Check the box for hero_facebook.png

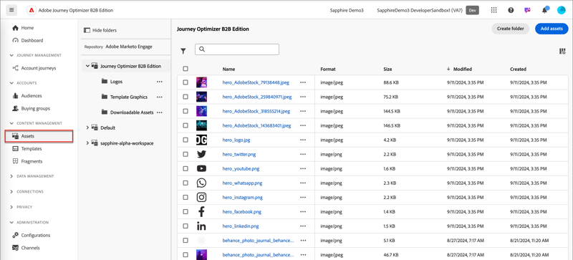(186, 212)
